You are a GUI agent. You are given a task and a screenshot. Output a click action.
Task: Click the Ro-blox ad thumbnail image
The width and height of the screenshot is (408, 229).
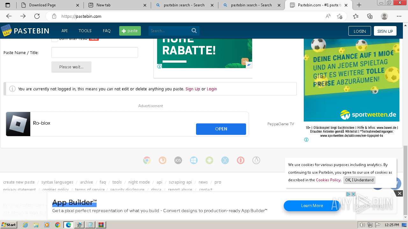click(x=18, y=124)
